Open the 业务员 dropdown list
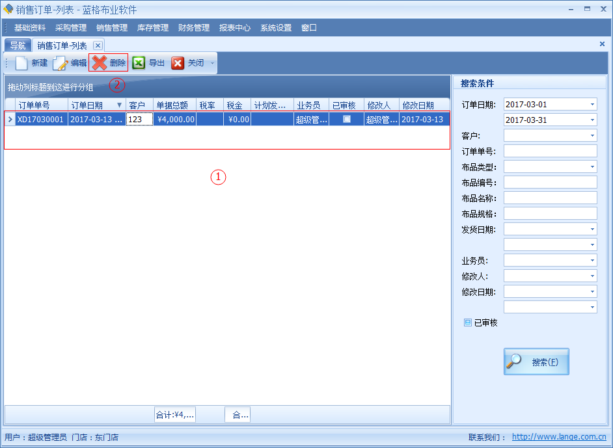This screenshot has height=448, width=613. [592, 261]
